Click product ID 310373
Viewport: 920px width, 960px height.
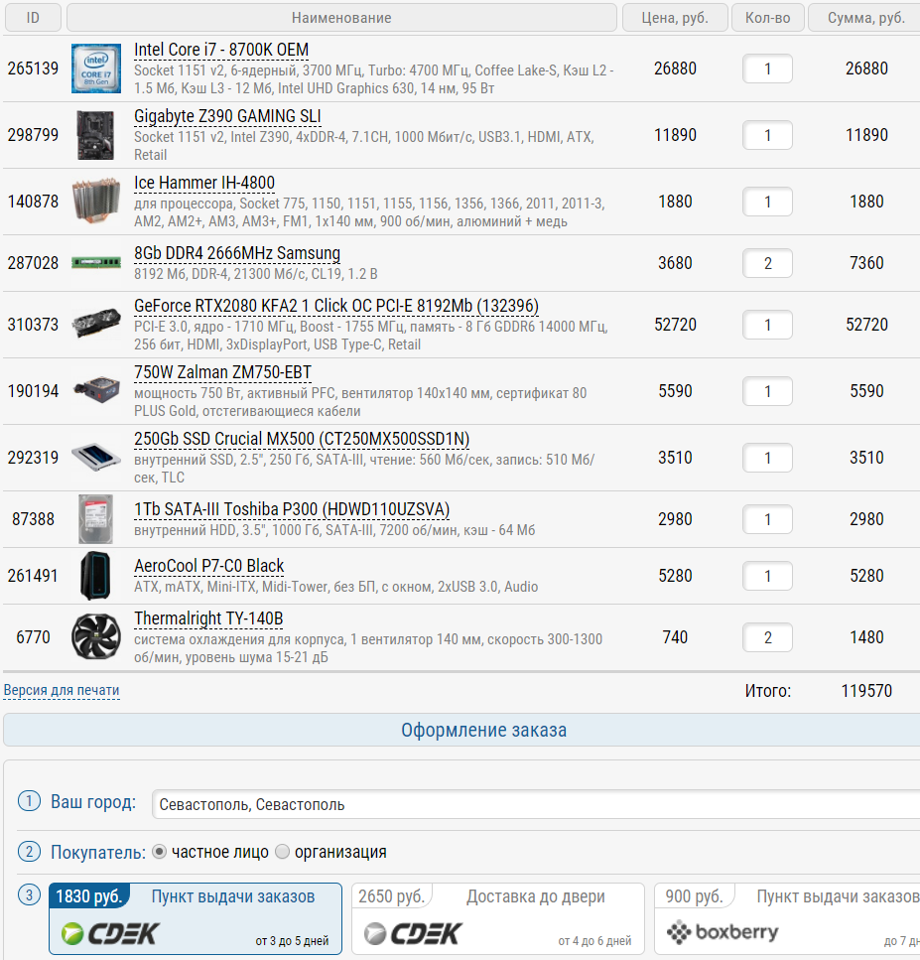pos(33,325)
